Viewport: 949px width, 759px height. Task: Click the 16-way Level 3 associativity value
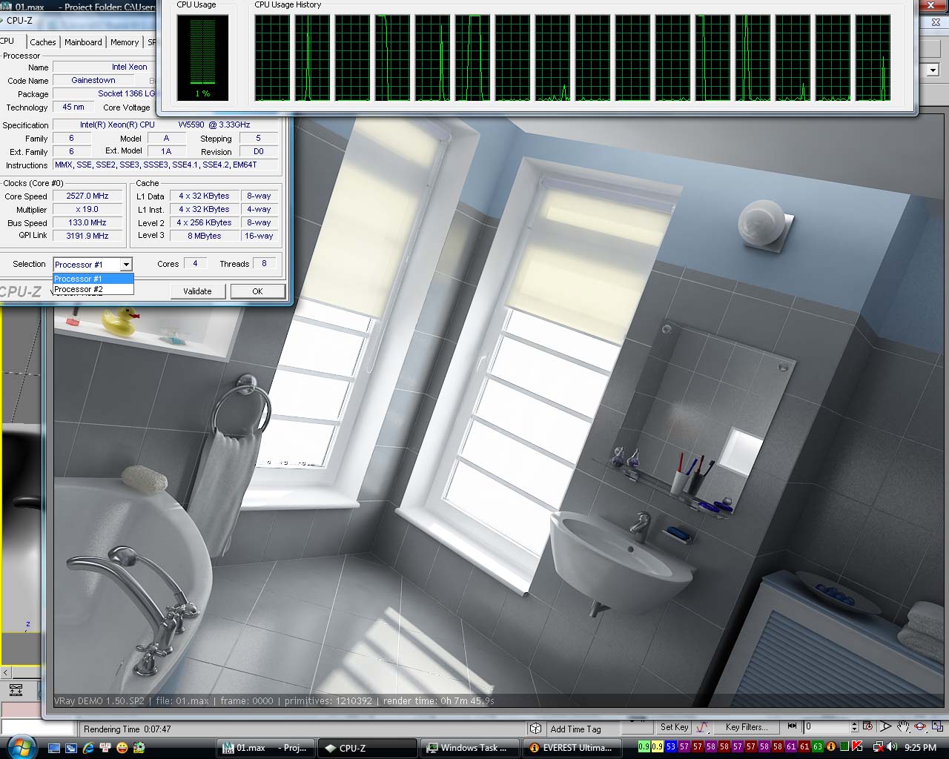click(259, 236)
